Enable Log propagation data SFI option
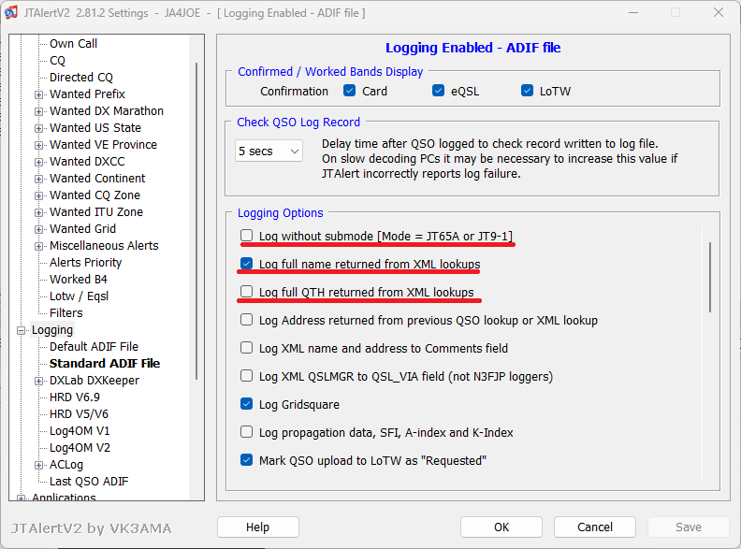The image size is (741, 549). point(246,432)
